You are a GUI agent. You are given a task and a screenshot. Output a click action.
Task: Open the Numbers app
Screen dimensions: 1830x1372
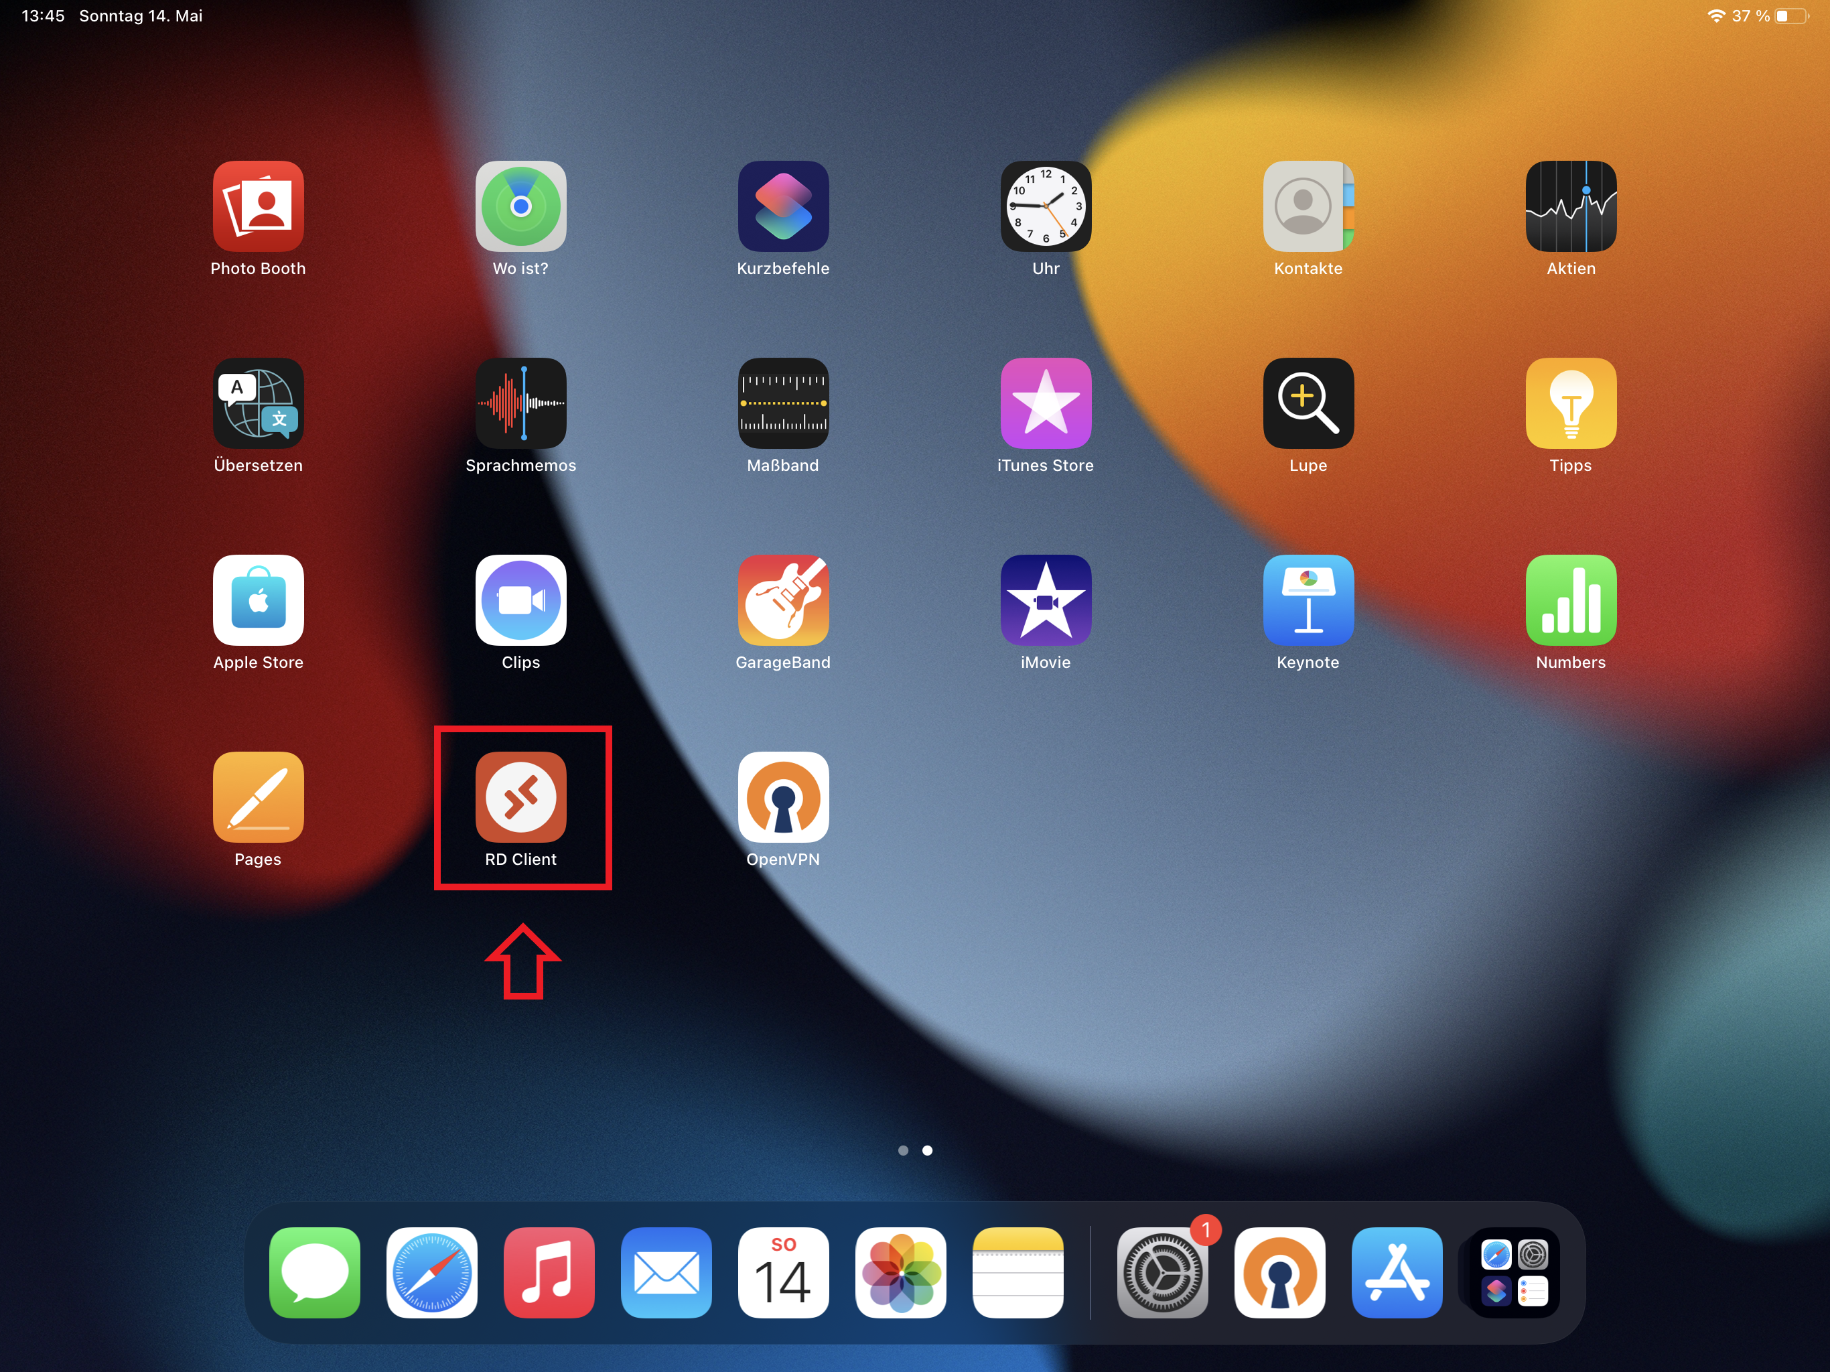1571,600
